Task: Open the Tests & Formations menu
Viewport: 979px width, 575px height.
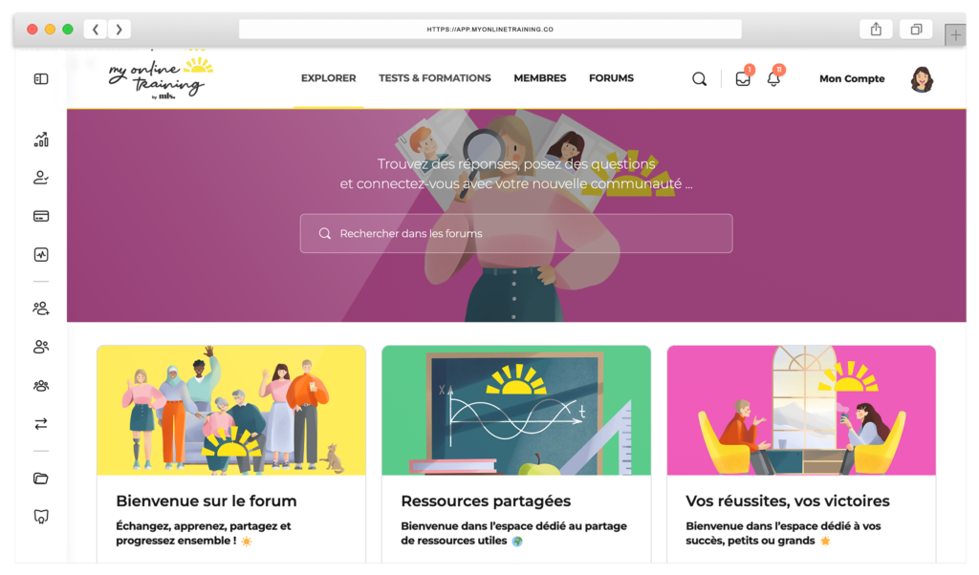Action: (435, 78)
